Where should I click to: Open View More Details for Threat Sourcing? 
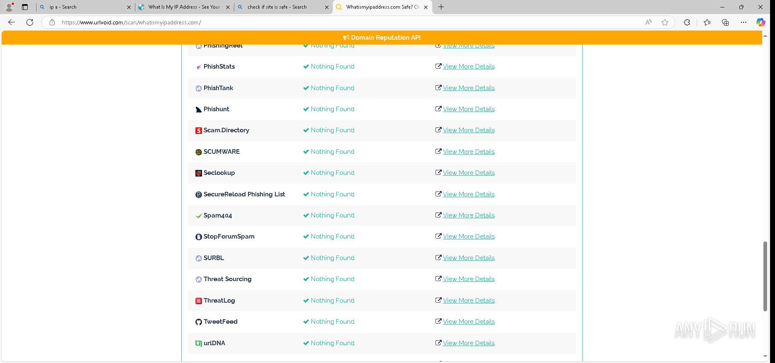[x=469, y=279]
